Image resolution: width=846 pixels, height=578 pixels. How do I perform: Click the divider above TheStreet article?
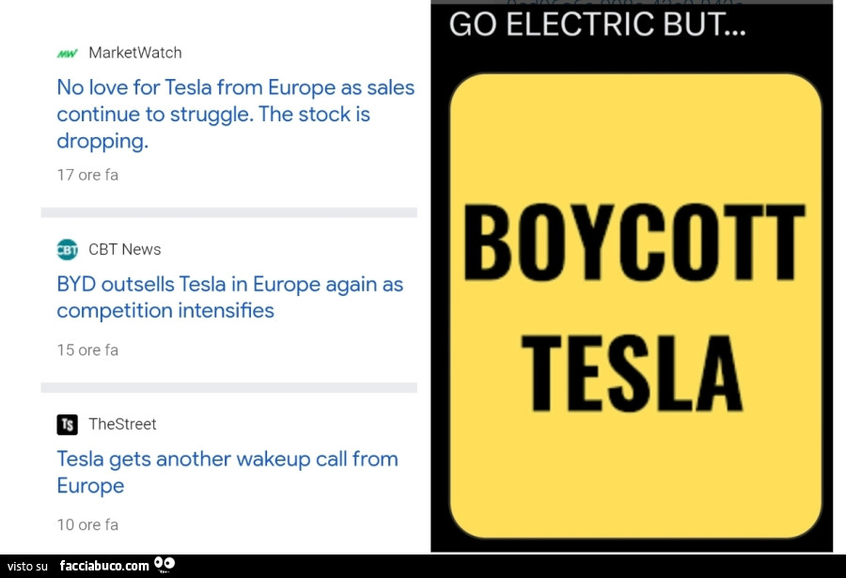click(228, 387)
